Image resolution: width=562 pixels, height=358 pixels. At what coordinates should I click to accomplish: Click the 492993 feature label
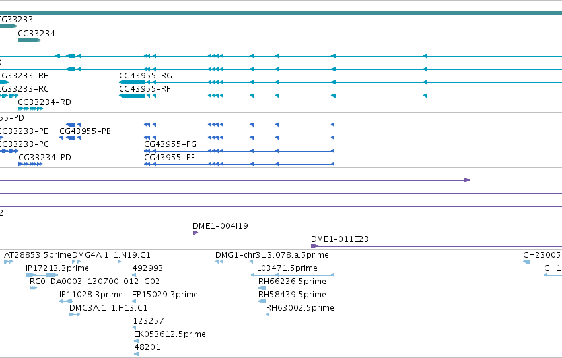pos(148,268)
